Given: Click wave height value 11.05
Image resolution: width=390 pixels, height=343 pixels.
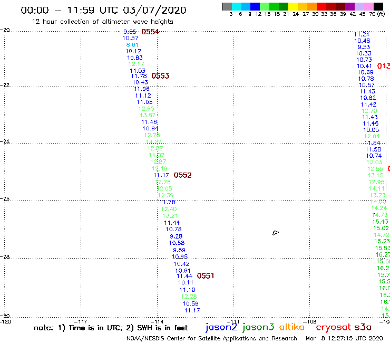Looking at the screenshot, I should (145, 102).
